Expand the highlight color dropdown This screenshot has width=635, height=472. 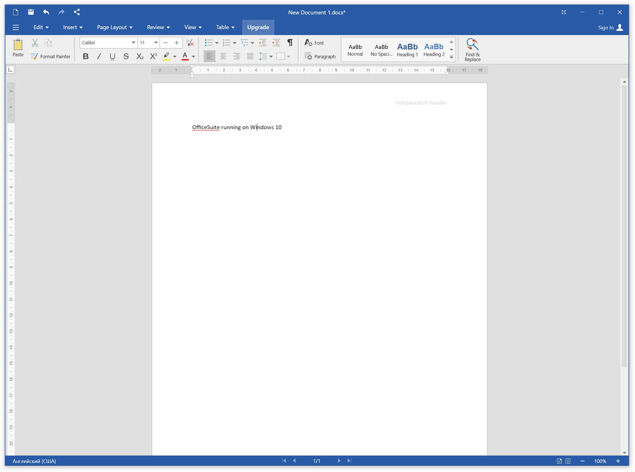click(175, 56)
